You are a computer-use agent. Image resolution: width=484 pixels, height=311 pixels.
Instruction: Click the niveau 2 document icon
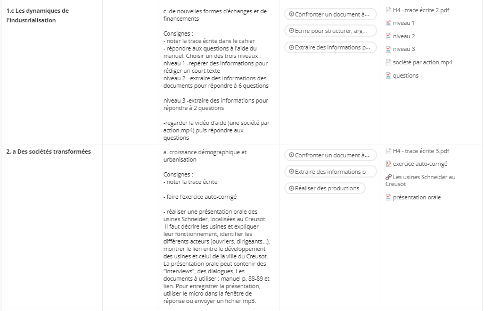tap(388, 36)
